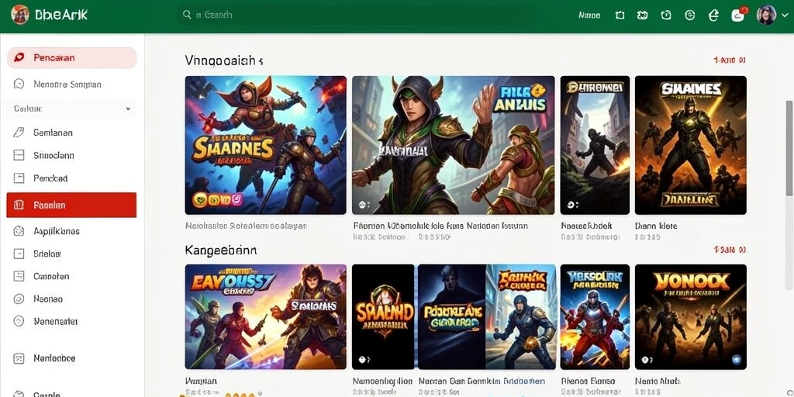Click the round icon beside Venenerter
This screenshot has width=794, height=397.
click(x=19, y=321)
